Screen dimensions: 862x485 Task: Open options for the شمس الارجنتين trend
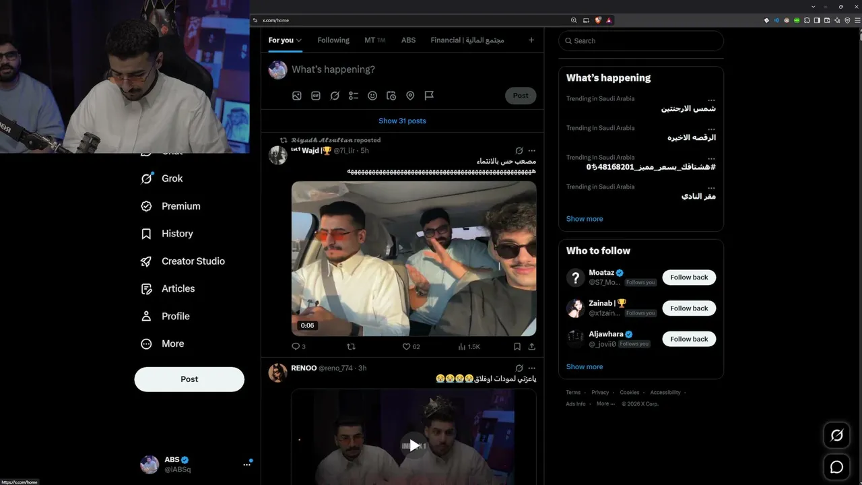[x=711, y=100]
